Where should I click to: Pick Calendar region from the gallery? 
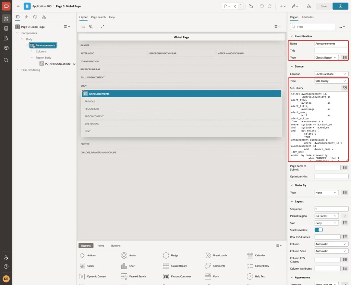(256, 256)
